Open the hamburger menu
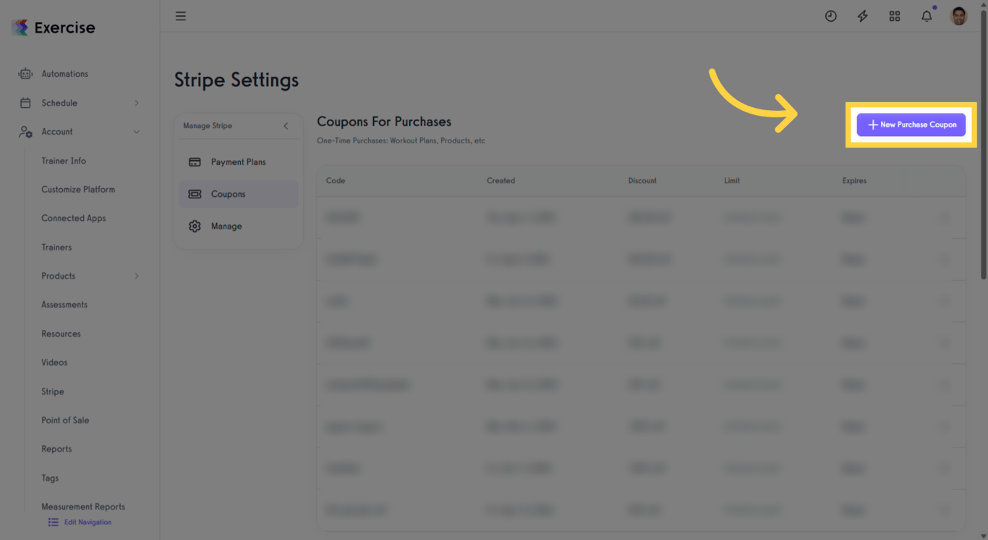The width and height of the screenshot is (988, 540). click(180, 15)
